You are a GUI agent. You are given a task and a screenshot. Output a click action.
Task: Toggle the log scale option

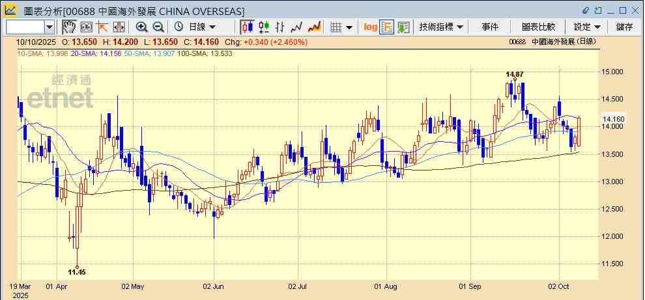(370, 27)
